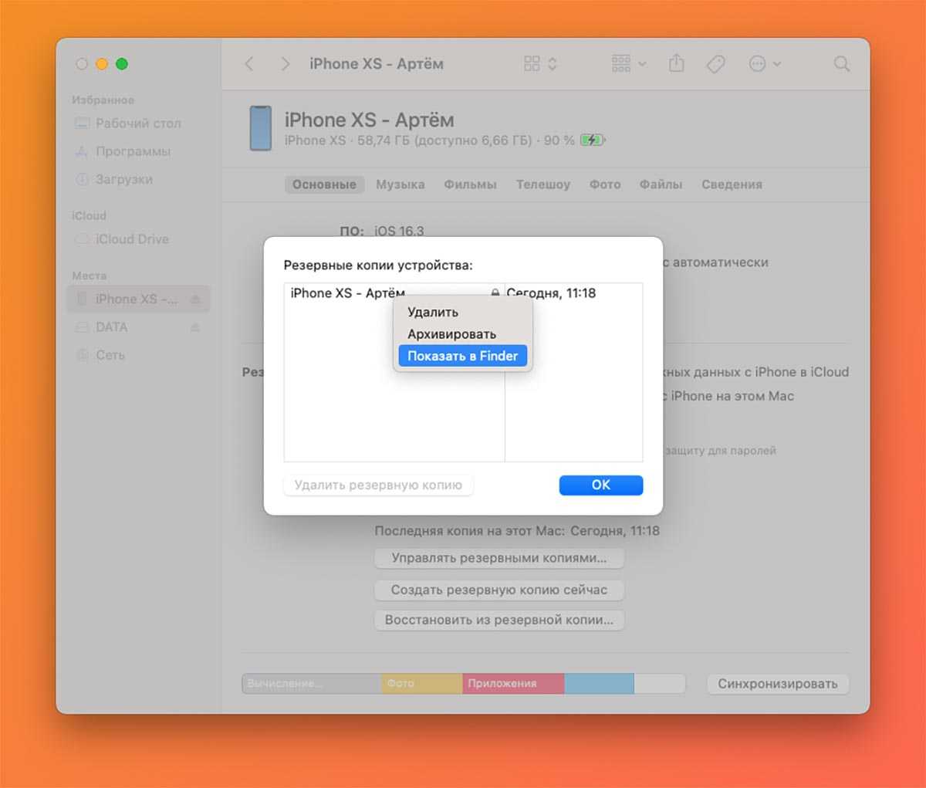Click the iPhone device icon in header

coord(261,128)
